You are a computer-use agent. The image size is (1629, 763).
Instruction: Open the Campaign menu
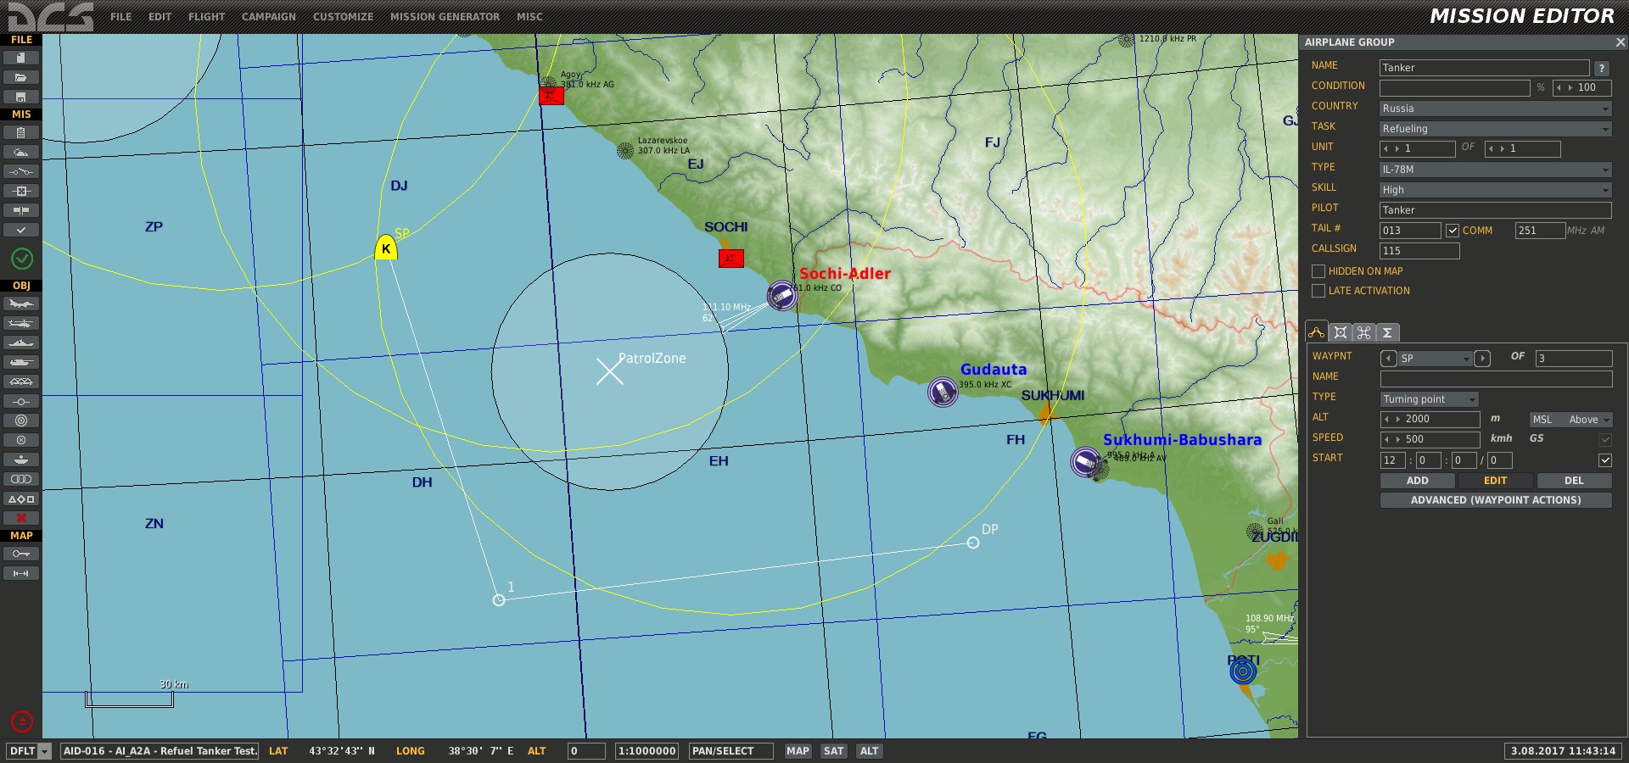click(x=268, y=17)
